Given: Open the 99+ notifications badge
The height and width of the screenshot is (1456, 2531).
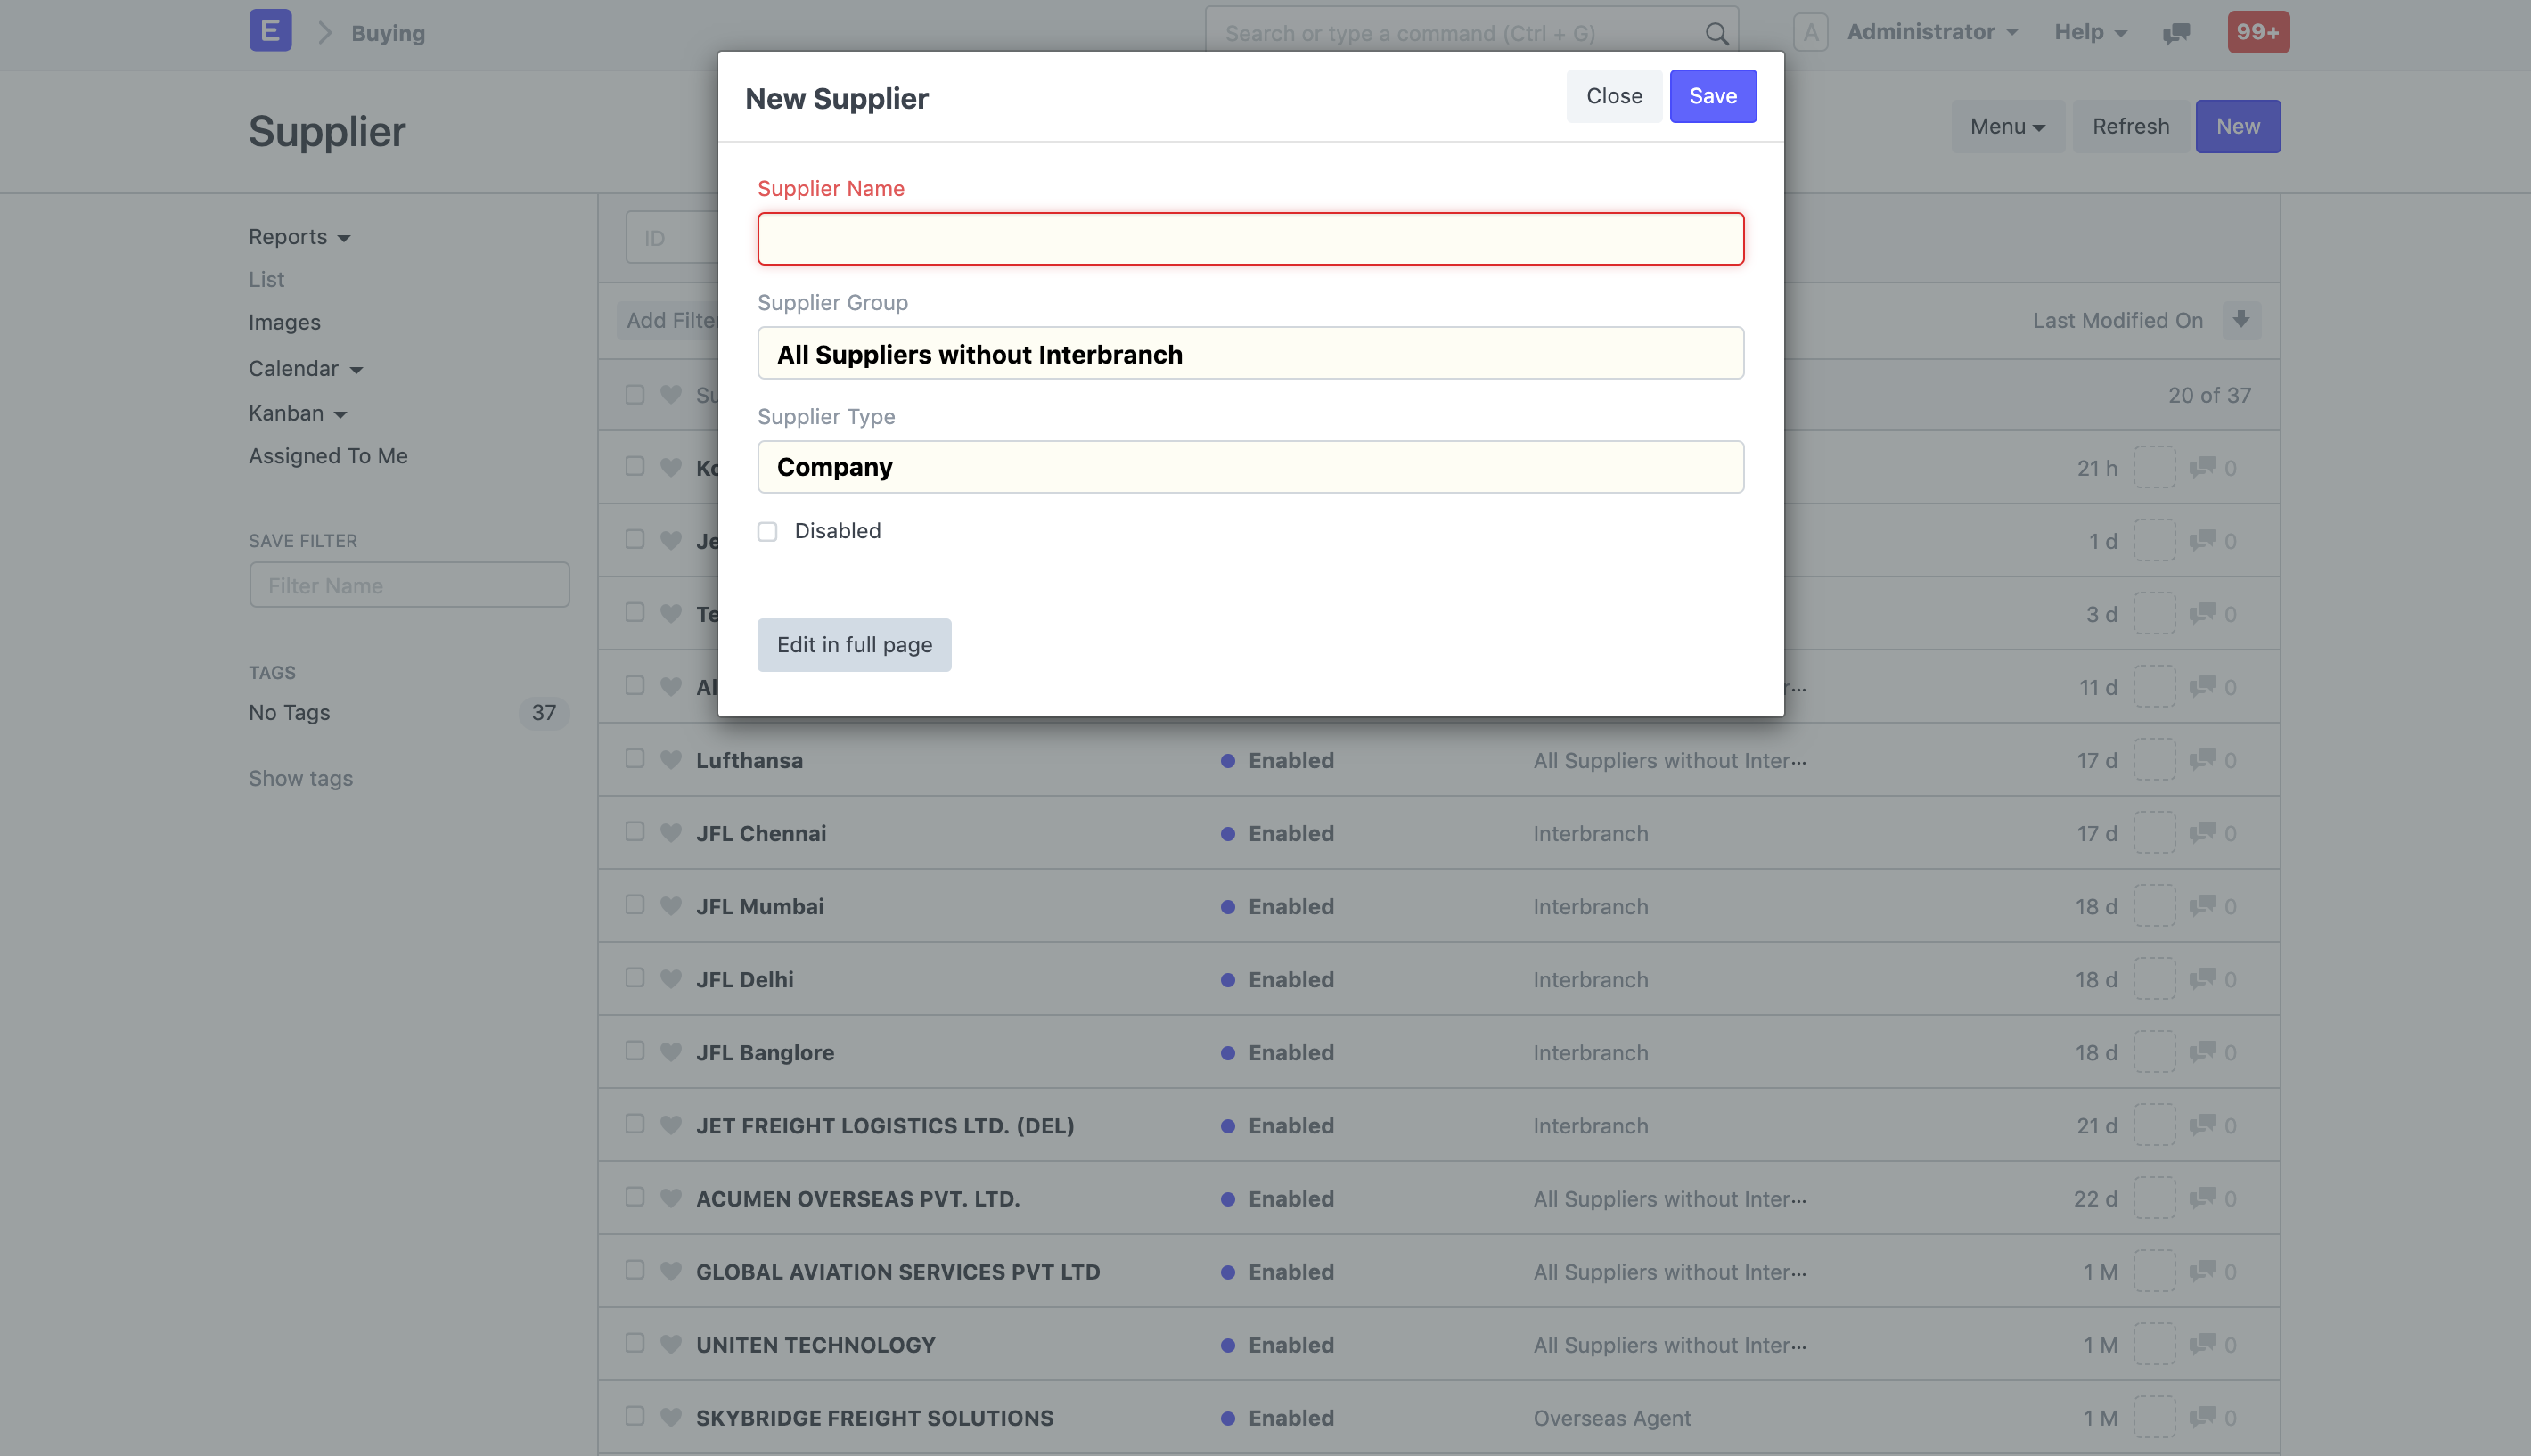Looking at the screenshot, I should [2258, 32].
